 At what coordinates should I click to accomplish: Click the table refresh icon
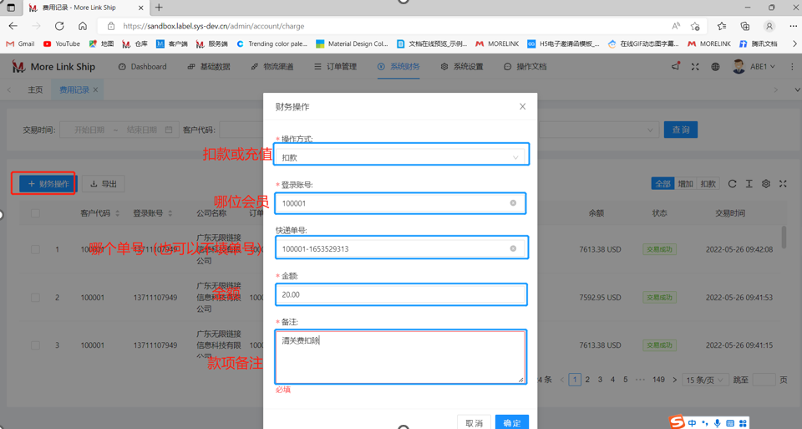732,184
